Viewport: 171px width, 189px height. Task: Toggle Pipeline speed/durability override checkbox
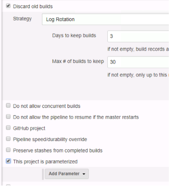8,139
